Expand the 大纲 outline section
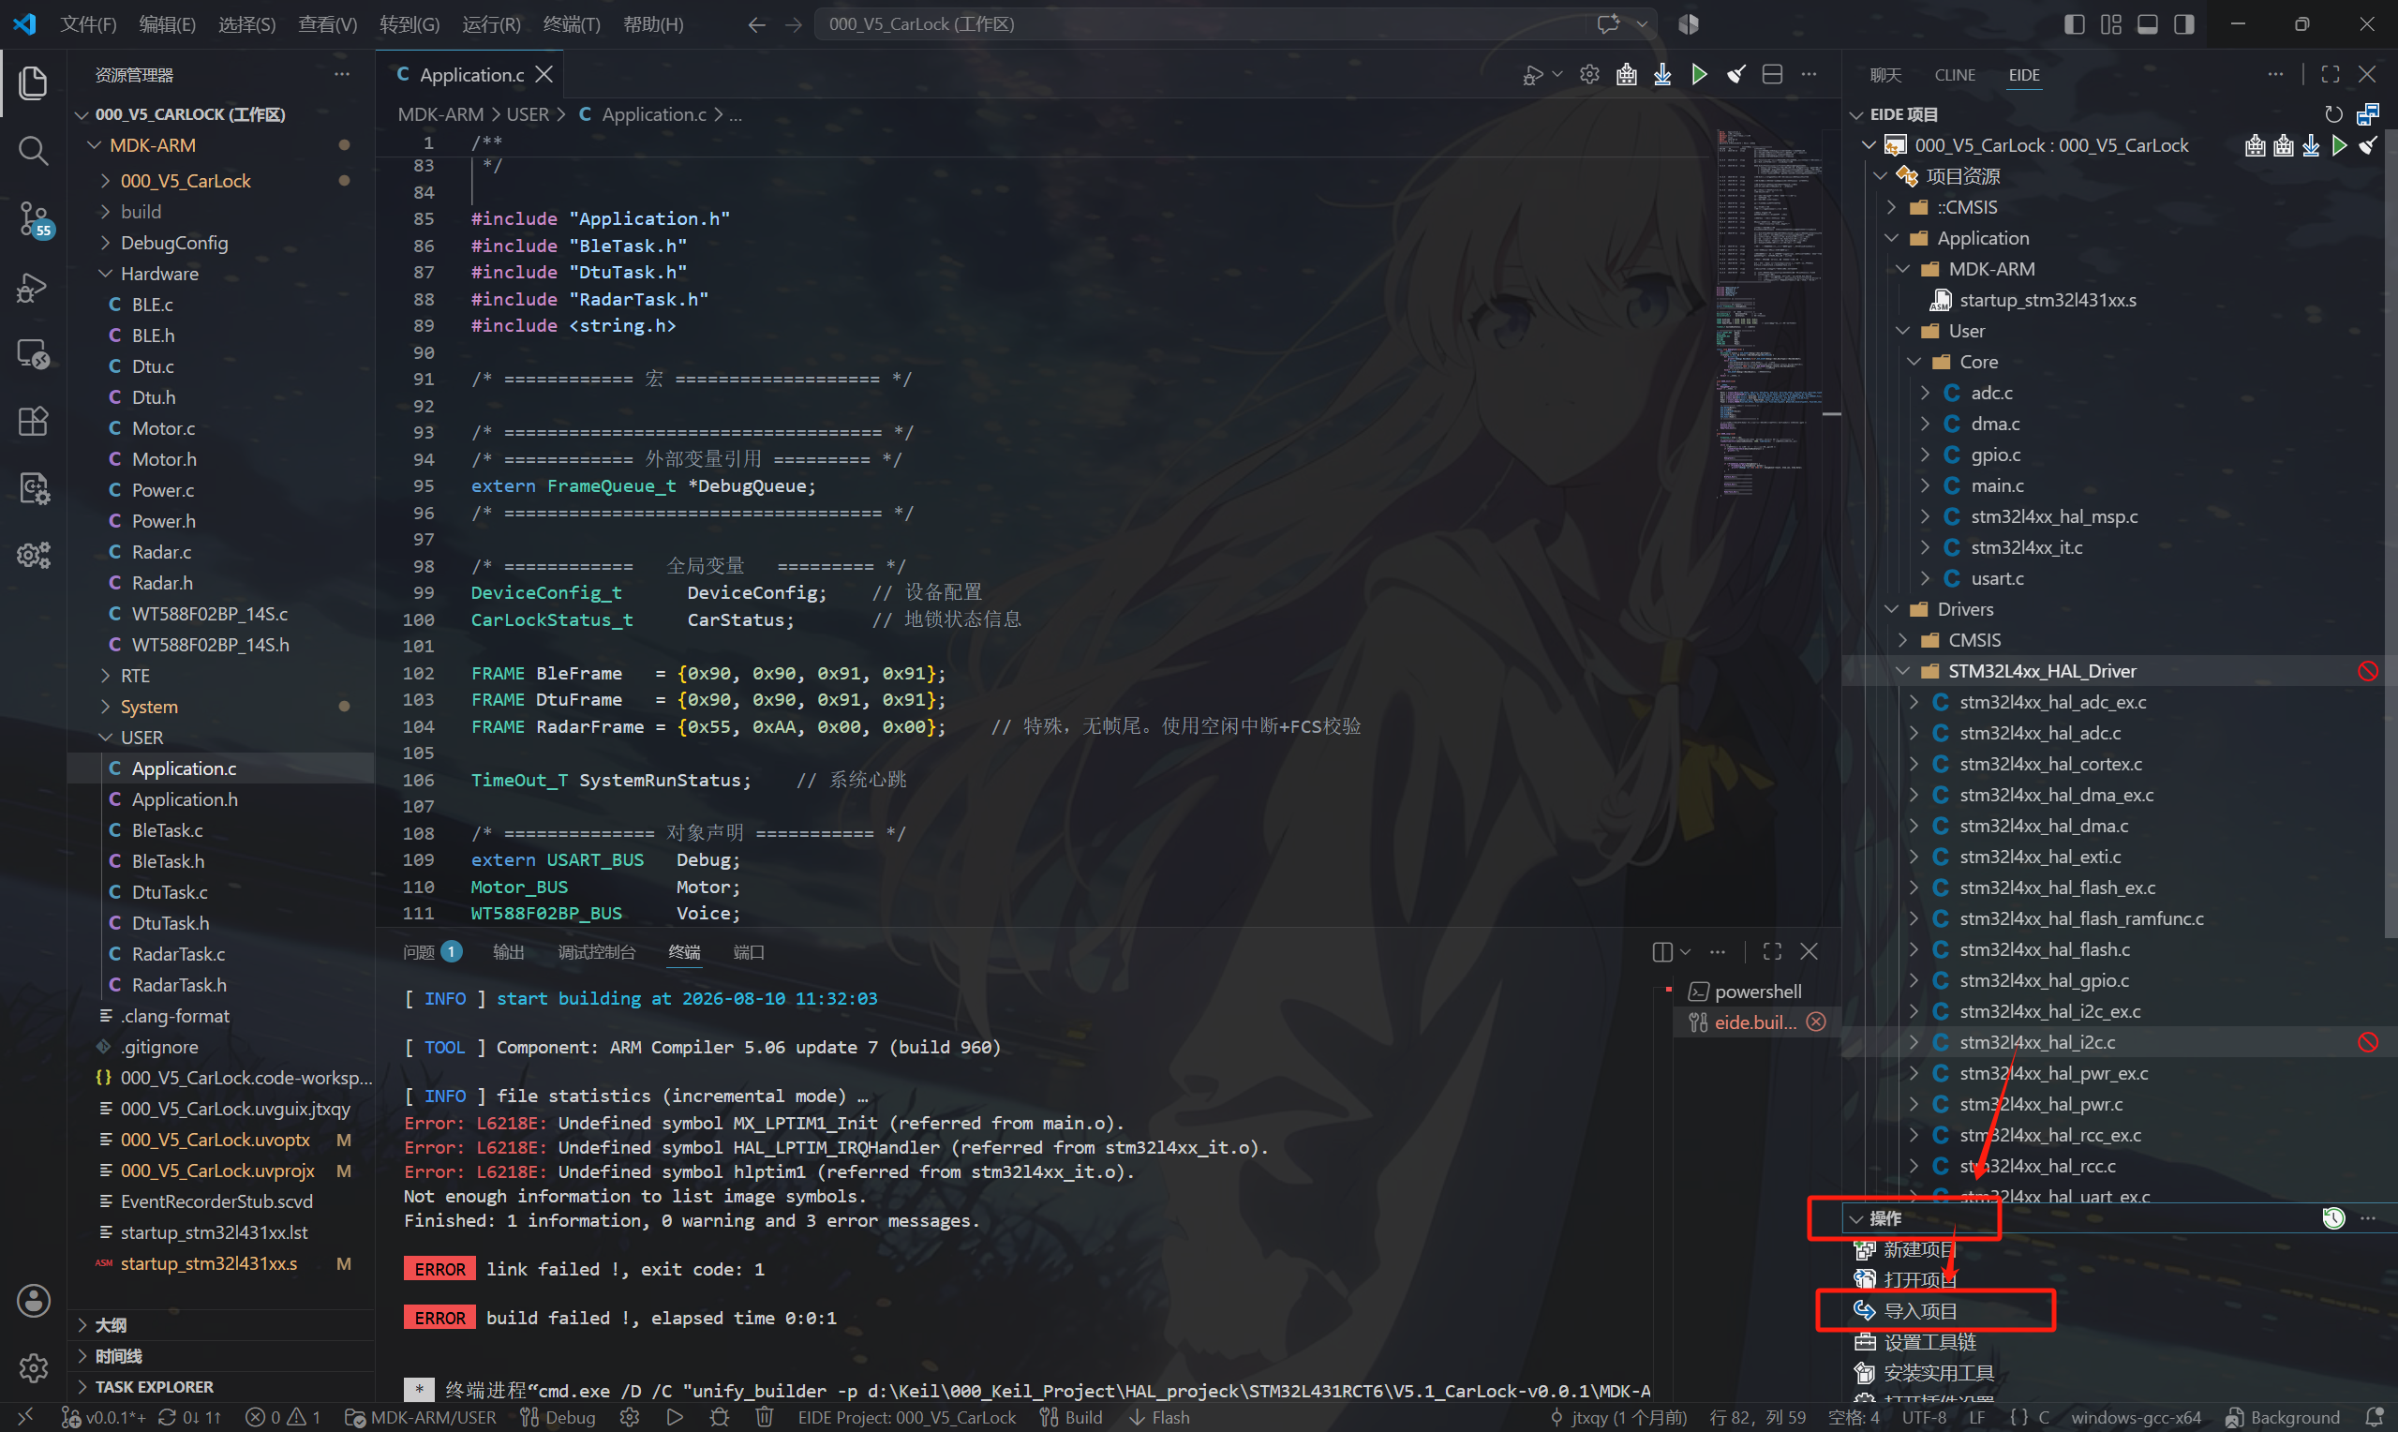 coord(83,1325)
